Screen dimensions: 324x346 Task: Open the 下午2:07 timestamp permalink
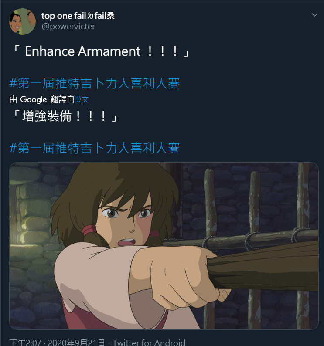(25, 342)
